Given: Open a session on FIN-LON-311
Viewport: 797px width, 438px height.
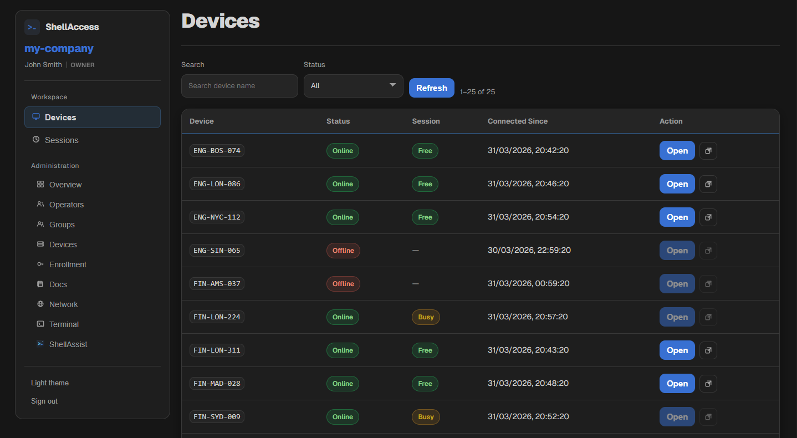Looking at the screenshot, I should click(x=677, y=350).
